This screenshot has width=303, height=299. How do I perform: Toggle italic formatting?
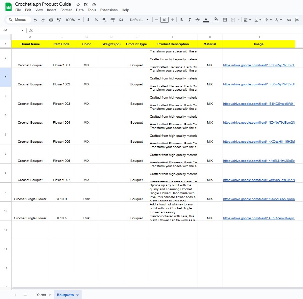[189, 20]
